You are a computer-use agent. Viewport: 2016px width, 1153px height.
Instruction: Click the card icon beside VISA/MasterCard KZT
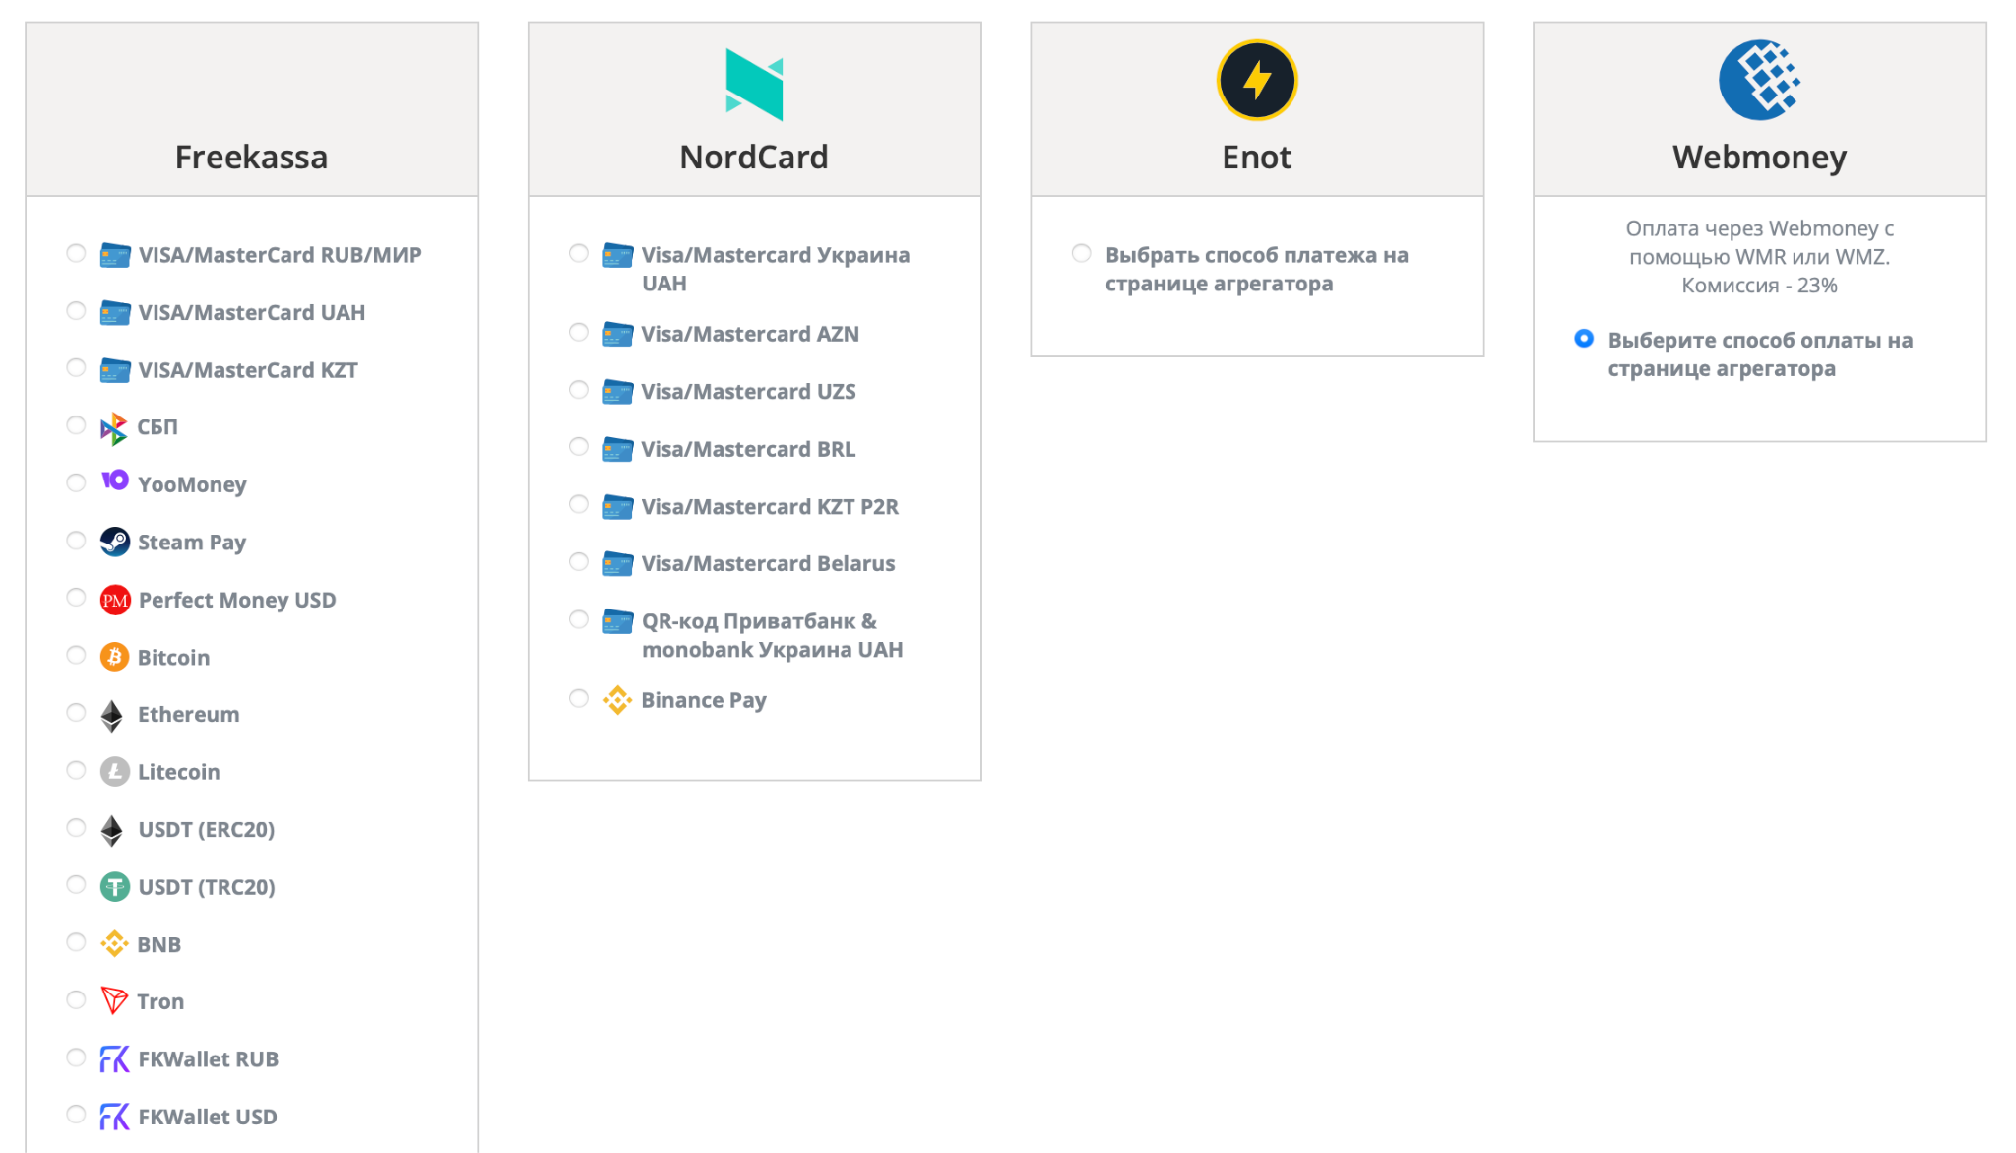click(115, 370)
